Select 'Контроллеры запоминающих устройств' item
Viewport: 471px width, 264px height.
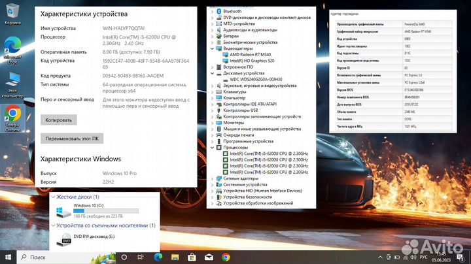coord(262,117)
